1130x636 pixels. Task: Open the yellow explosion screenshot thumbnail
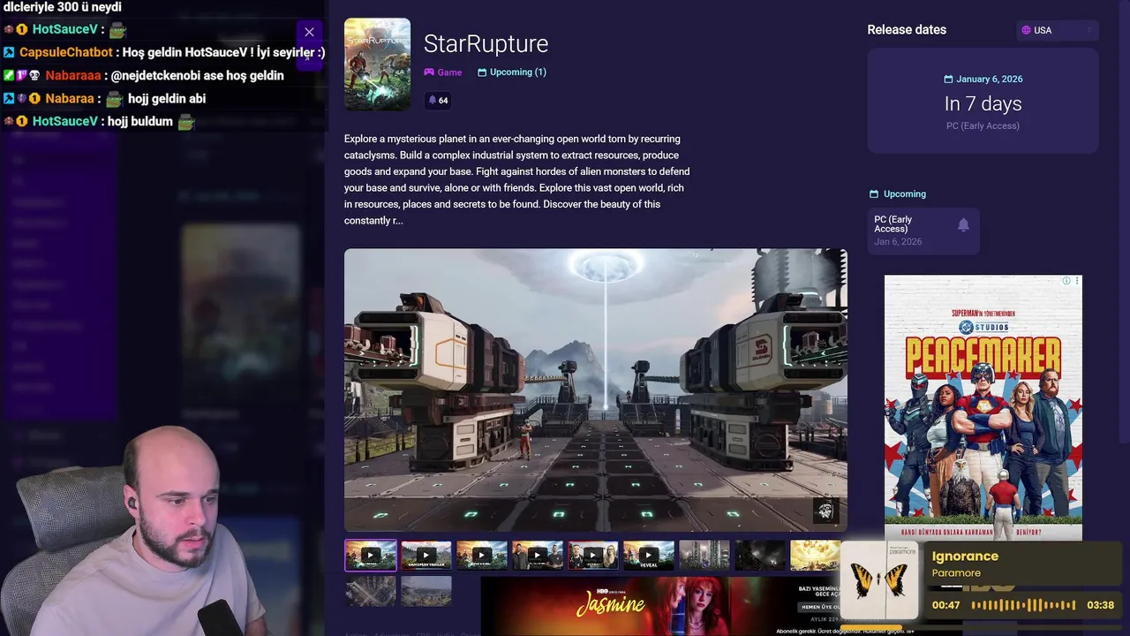pyautogui.click(x=815, y=556)
